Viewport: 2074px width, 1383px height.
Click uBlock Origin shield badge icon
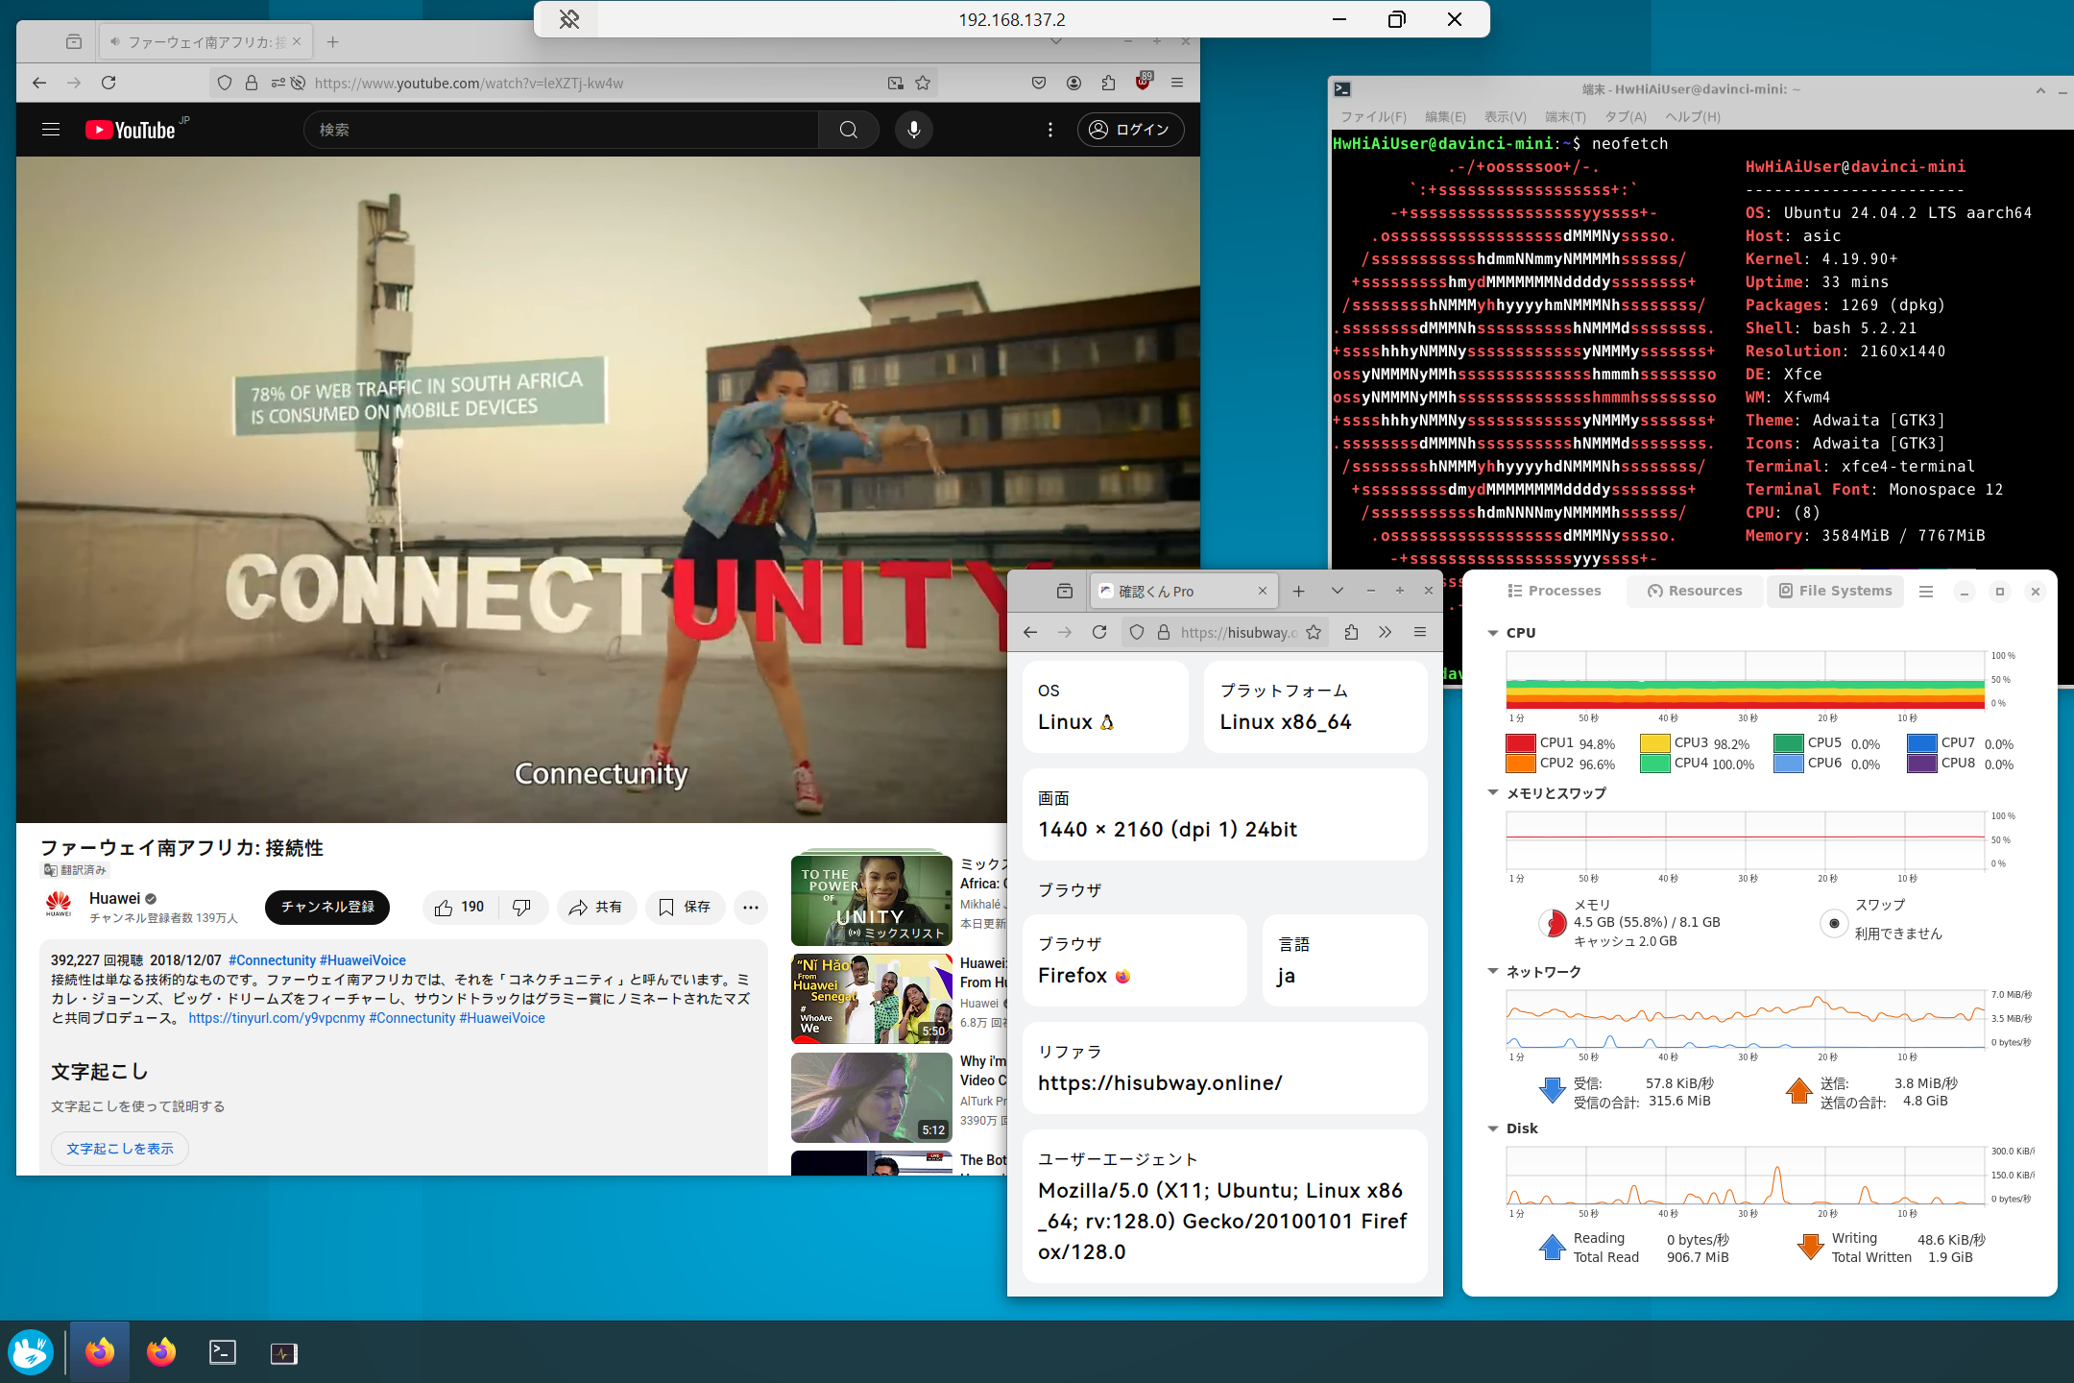click(1143, 81)
